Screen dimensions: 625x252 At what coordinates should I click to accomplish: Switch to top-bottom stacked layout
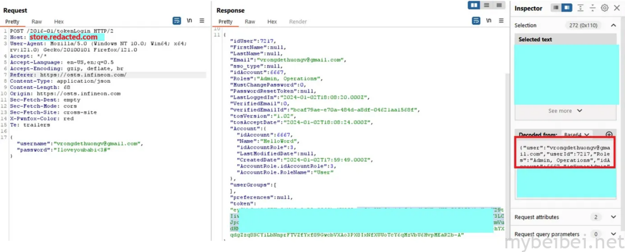pyautogui.click(x=486, y=5)
